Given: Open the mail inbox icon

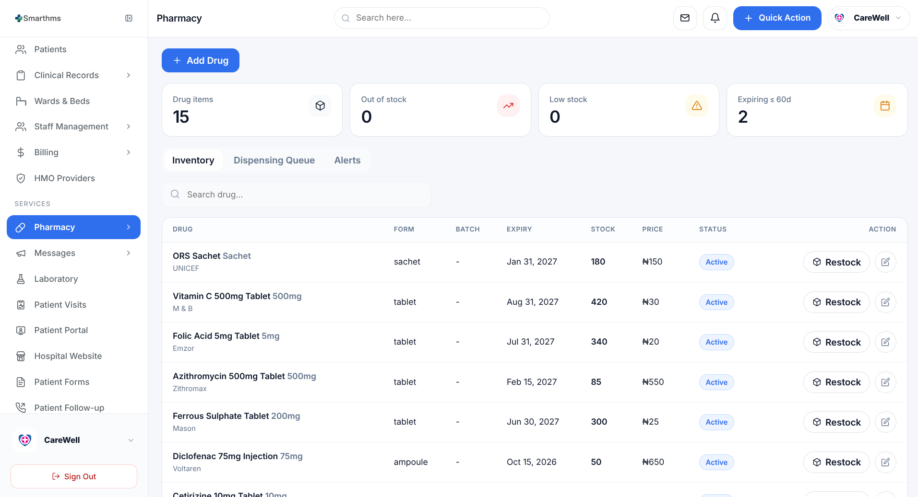Looking at the screenshot, I should (685, 18).
